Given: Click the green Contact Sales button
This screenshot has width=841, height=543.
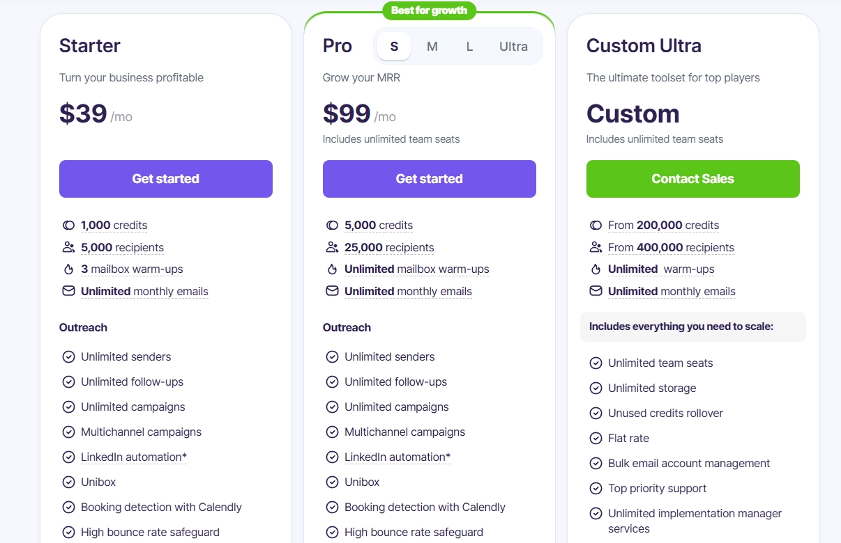Looking at the screenshot, I should [692, 179].
